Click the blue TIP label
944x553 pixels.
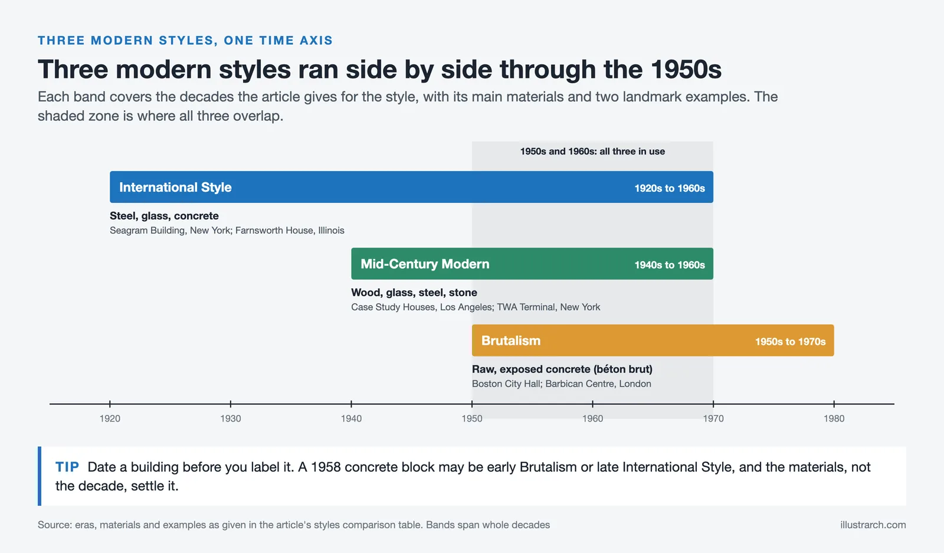pyautogui.click(x=67, y=467)
